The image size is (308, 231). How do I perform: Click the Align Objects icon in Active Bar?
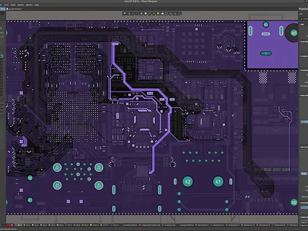(x=142, y=14)
